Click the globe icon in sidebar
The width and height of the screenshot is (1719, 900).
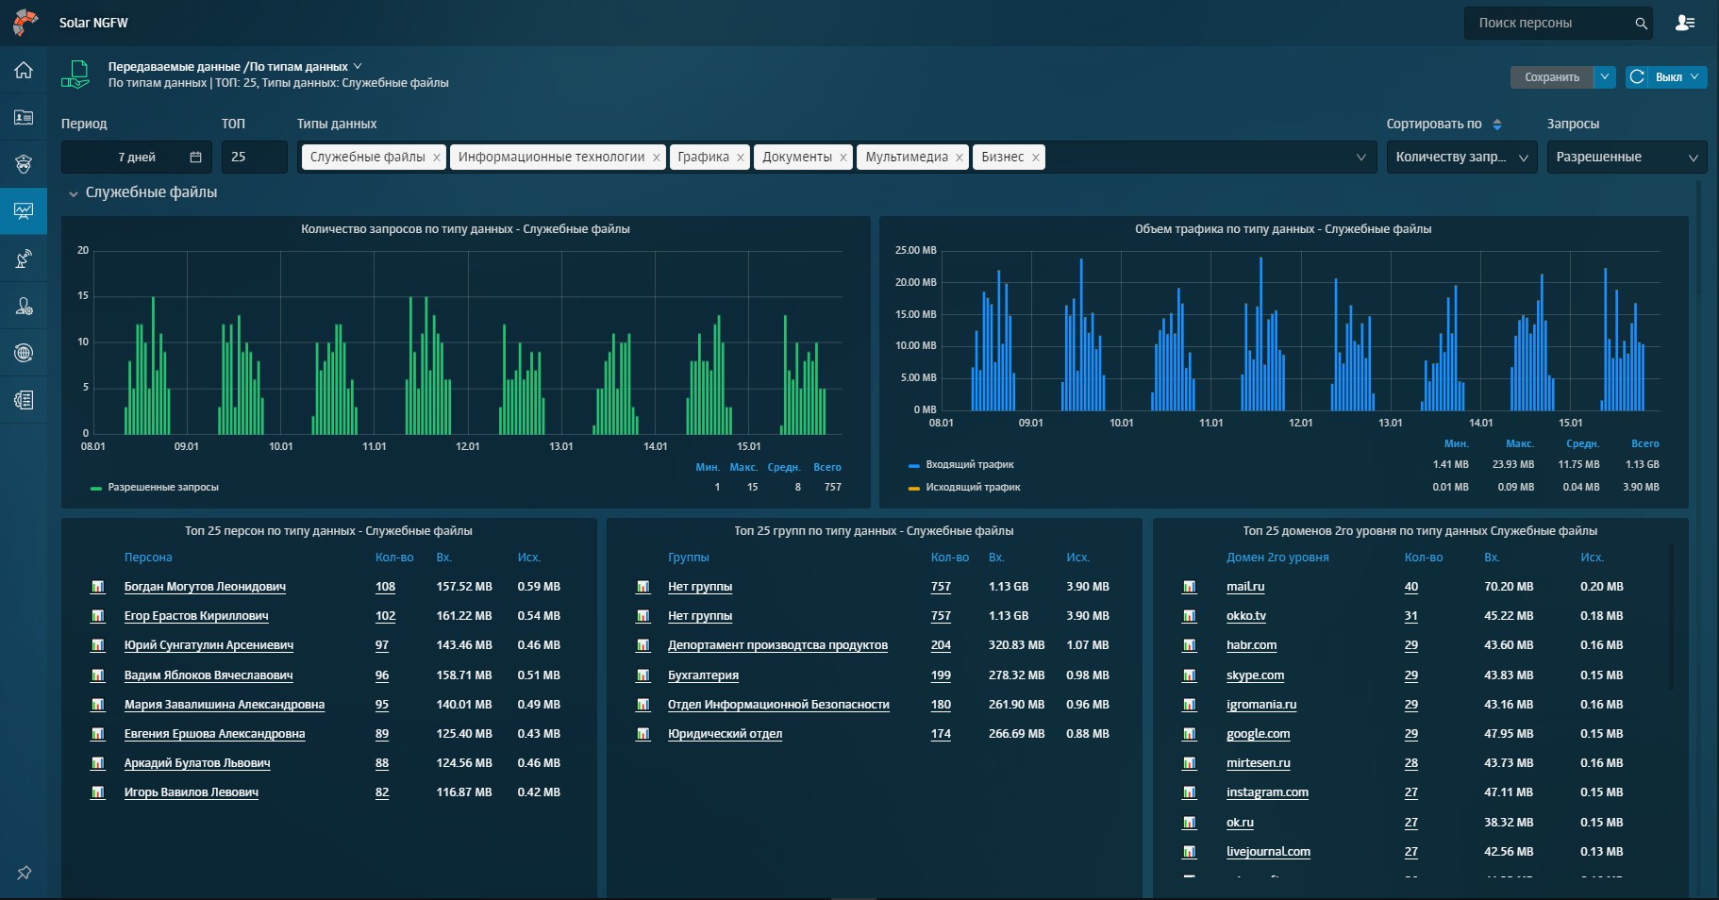point(24,353)
